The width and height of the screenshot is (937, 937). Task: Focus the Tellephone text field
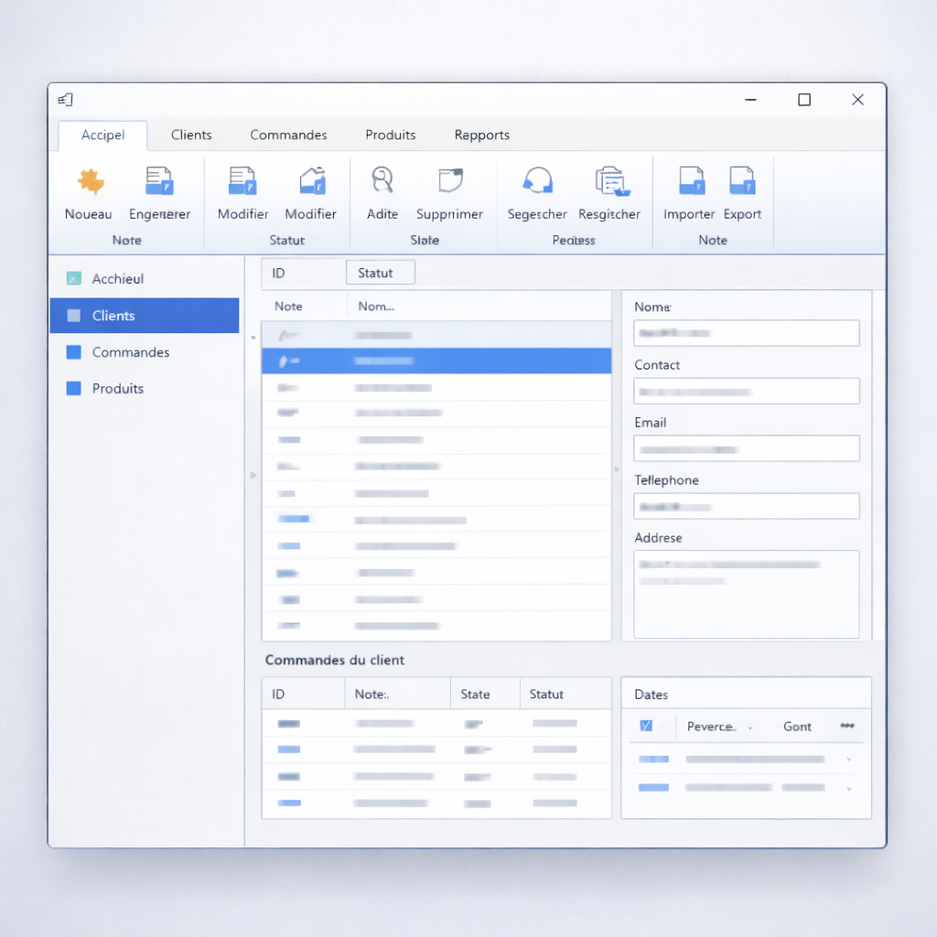click(x=746, y=506)
